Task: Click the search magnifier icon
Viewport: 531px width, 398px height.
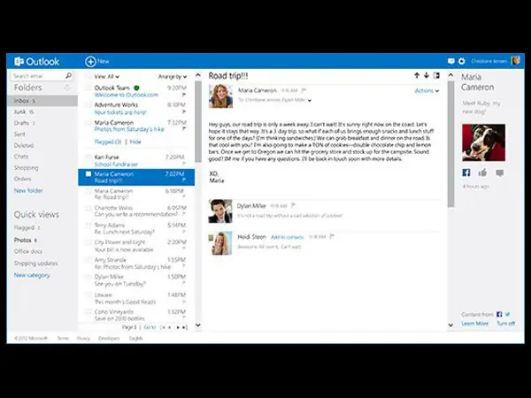Action: click(68, 75)
